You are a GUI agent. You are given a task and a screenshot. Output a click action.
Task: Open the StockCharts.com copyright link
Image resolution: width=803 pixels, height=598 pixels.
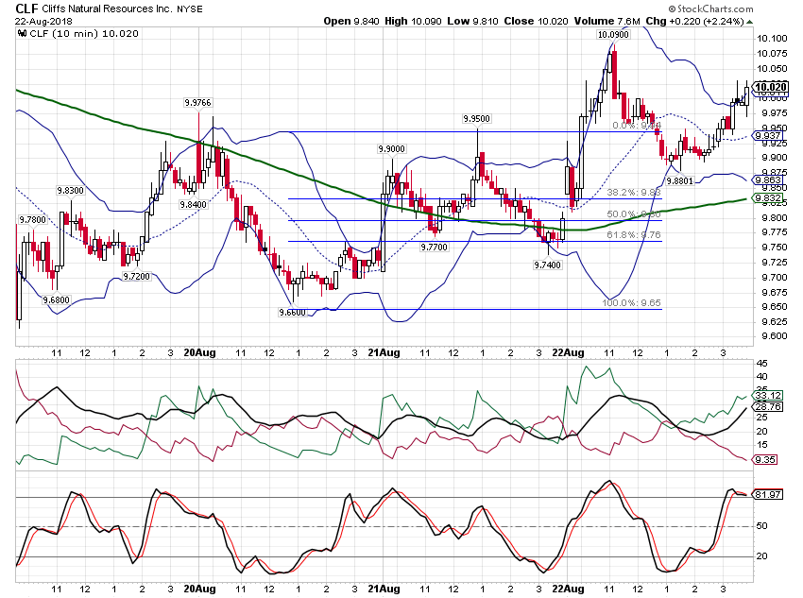pyautogui.click(x=710, y=9)
